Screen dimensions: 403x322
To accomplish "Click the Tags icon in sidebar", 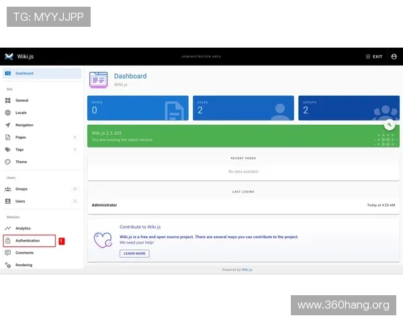I will (8, 150).
